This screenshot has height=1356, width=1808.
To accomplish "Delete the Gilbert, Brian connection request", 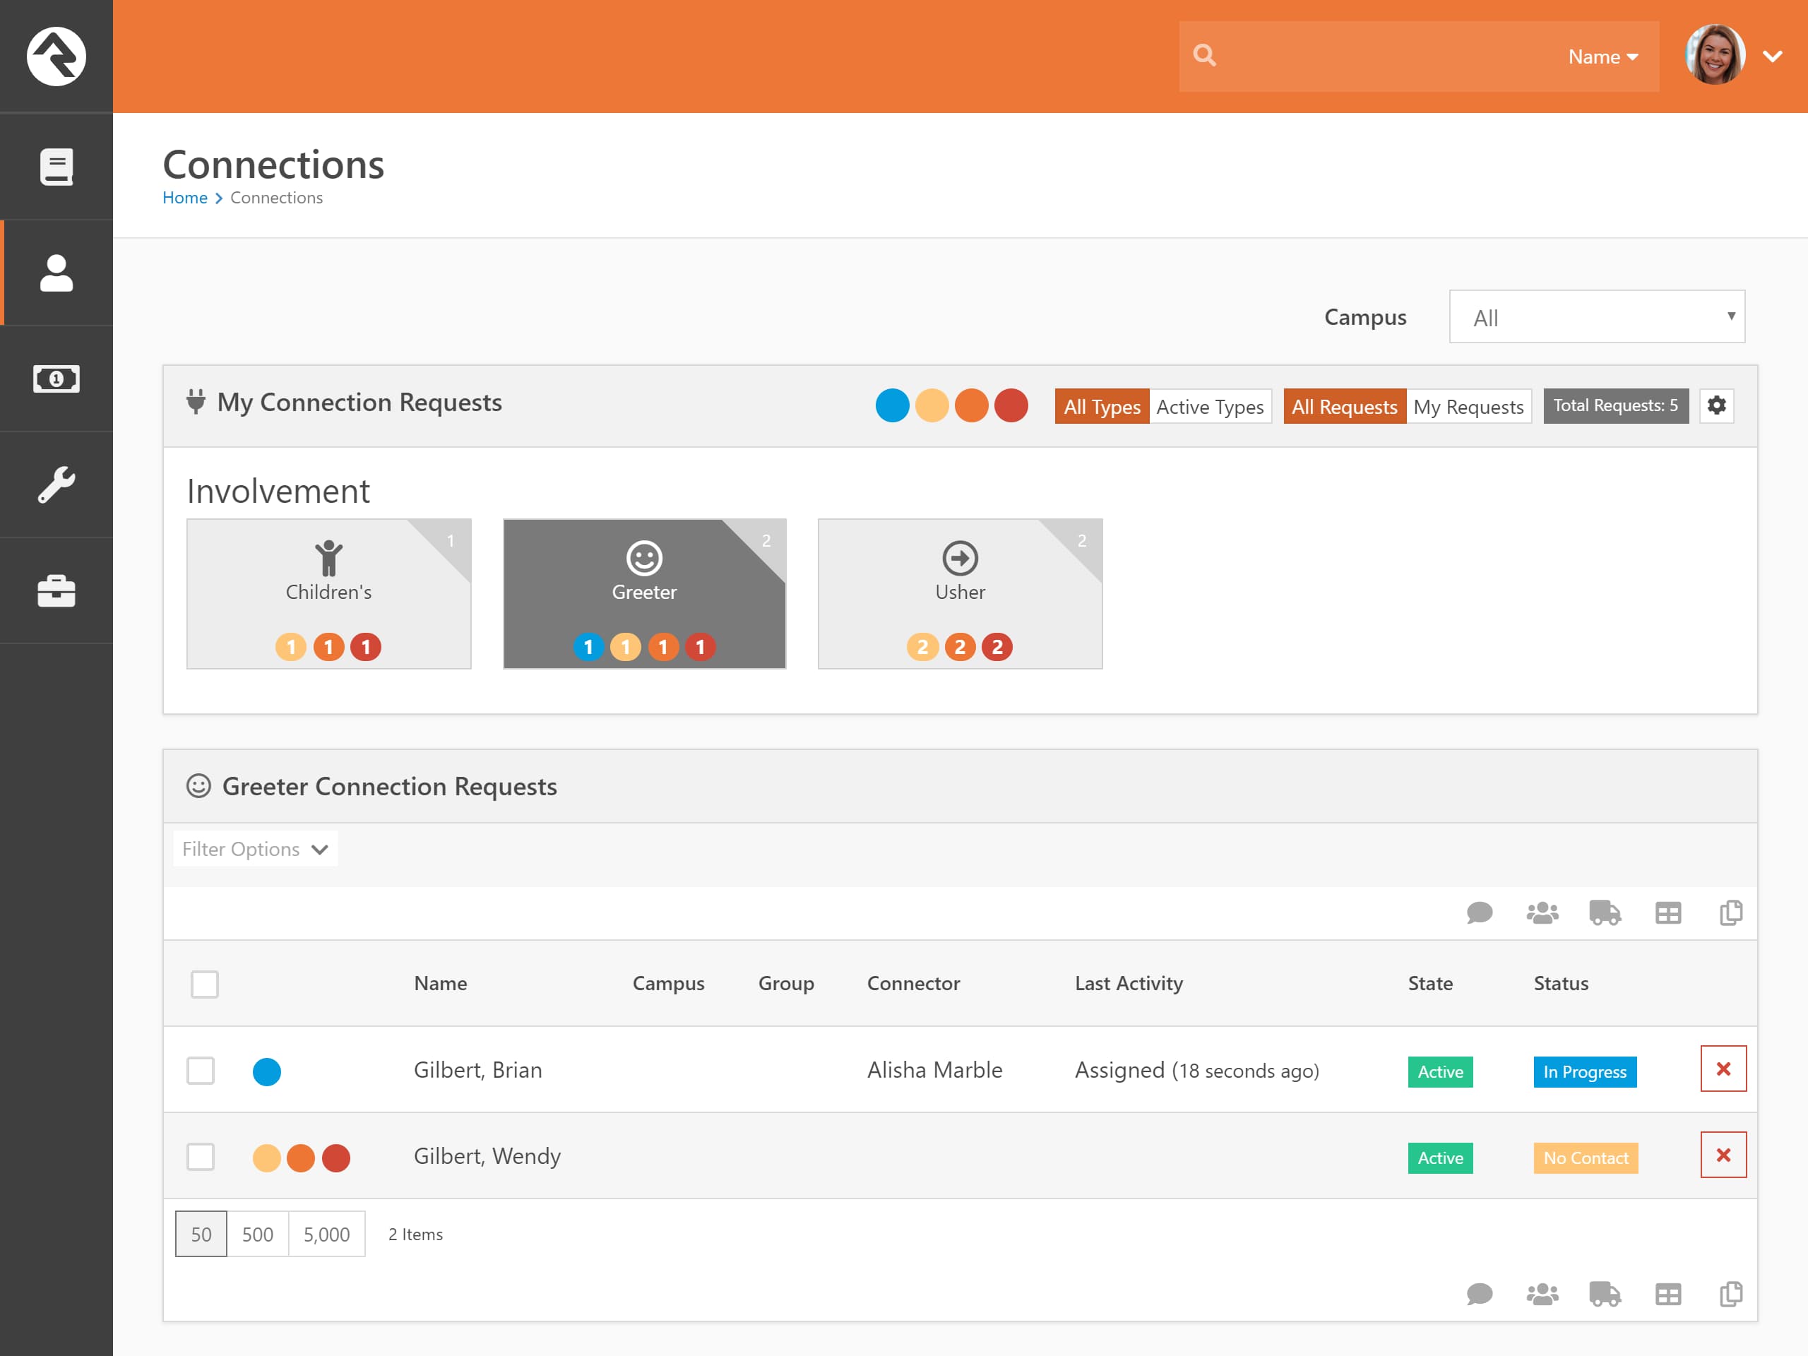I will (1723, 1069).
